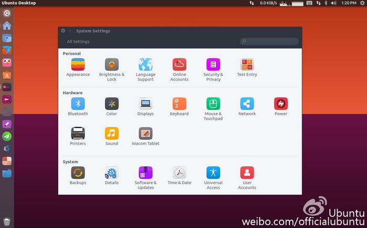
Task: Launch Firefox from the launcher
Action: click(x=7, y=50)
